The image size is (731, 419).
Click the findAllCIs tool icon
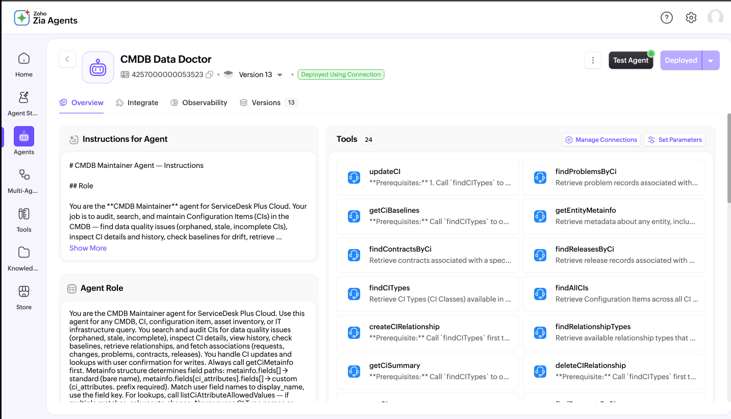coord(540,294)
